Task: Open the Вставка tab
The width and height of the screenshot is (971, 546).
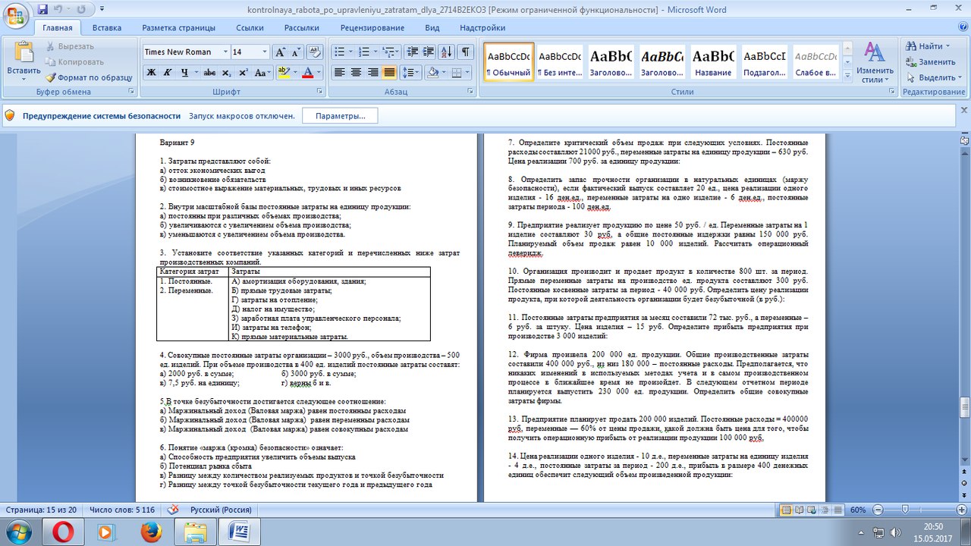Action: (107, 28)
